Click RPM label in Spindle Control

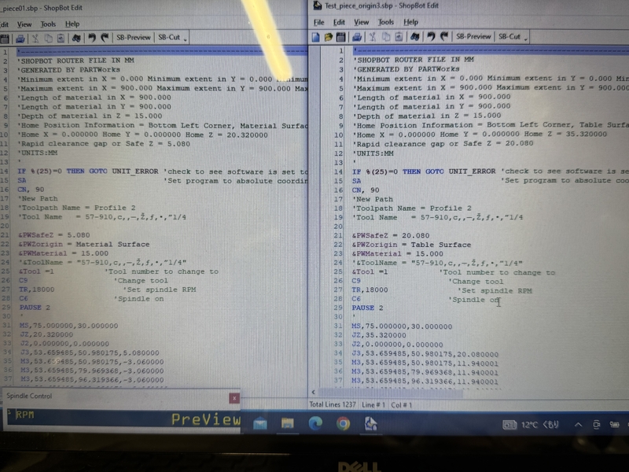[25, 415]
